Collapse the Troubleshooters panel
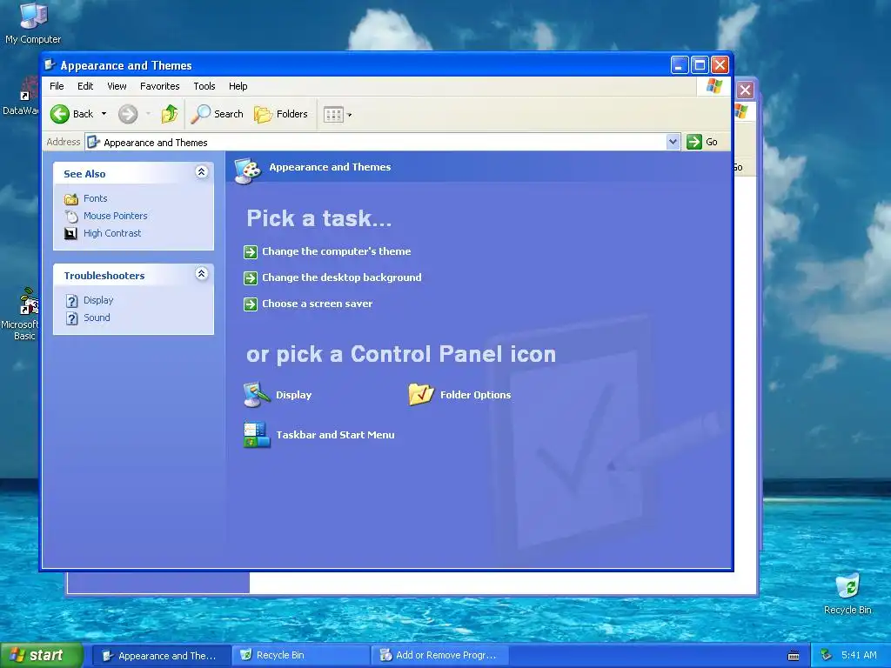Image resolution: width=891 pixels, height=668 pixels. (x=201, y=274)
